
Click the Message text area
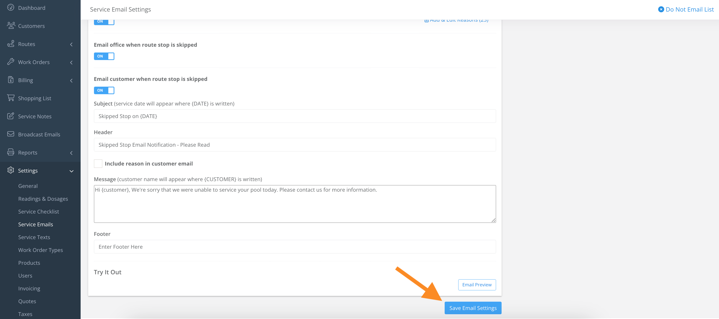point(295,204)
